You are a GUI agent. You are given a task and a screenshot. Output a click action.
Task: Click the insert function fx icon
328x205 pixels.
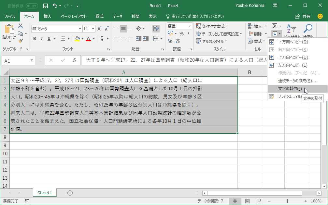click(75, 60)
